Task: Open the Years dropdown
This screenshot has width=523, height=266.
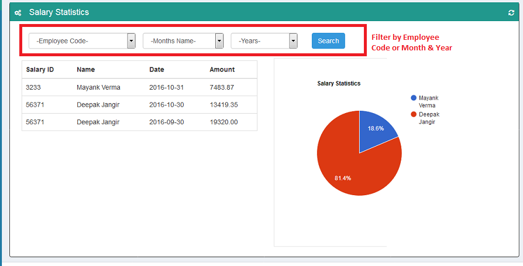Action: [x=264, y=41]
